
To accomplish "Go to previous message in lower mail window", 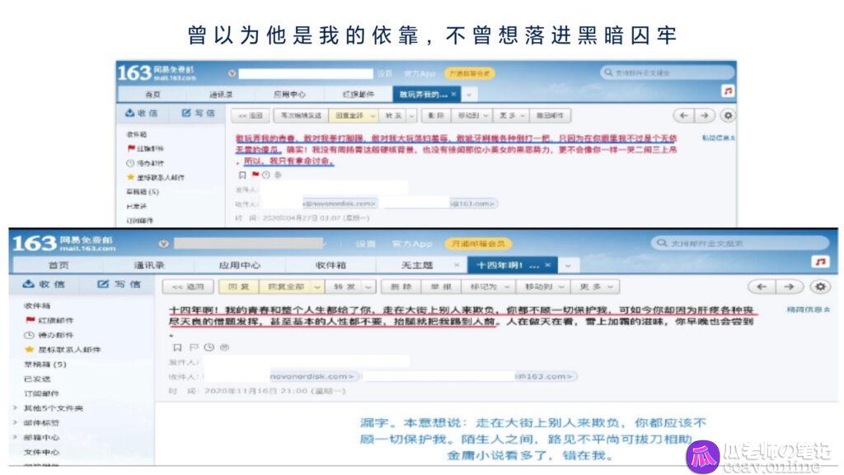I will pos(761,287).
